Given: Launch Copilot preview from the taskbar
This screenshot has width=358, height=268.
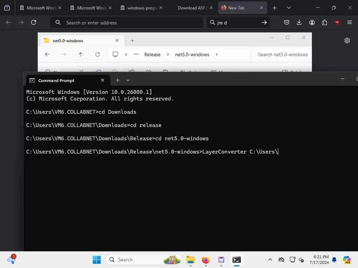Looking at the screenshot, I should [x=347, y=260].
